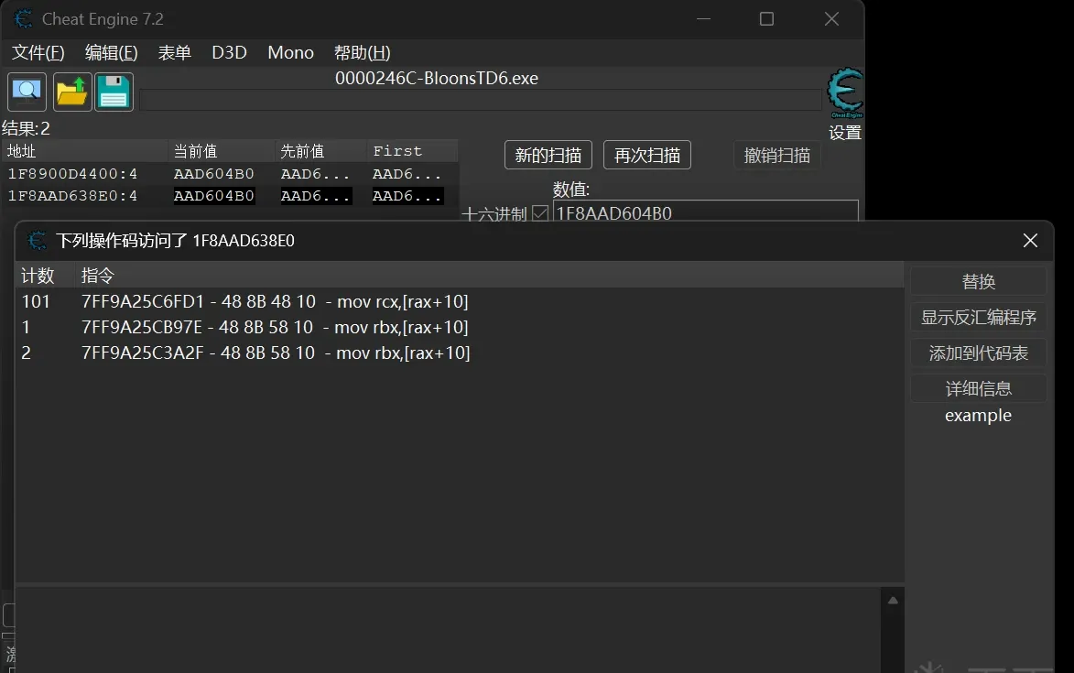Click the 当前值 column header
1074x673 pixels.
pos(222,150)
